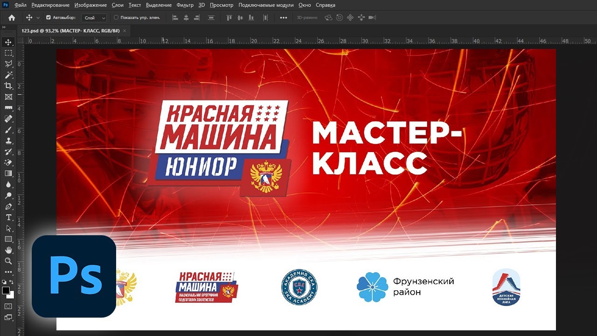Expand the collapsed toolbox with the double arrow
Viewport: 597px width, 336px height.
(4, 28)
